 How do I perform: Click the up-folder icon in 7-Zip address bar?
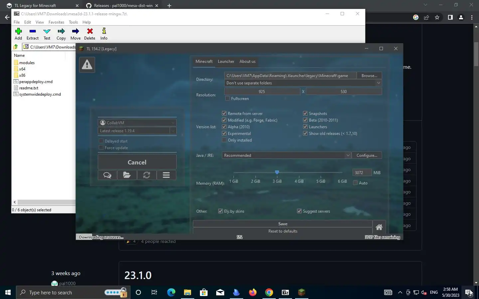click(x=16, y=47)
